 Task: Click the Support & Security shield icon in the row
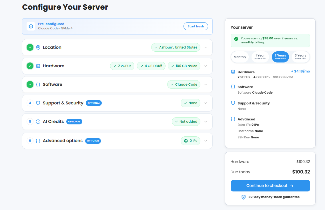click(x=38, y=103)
